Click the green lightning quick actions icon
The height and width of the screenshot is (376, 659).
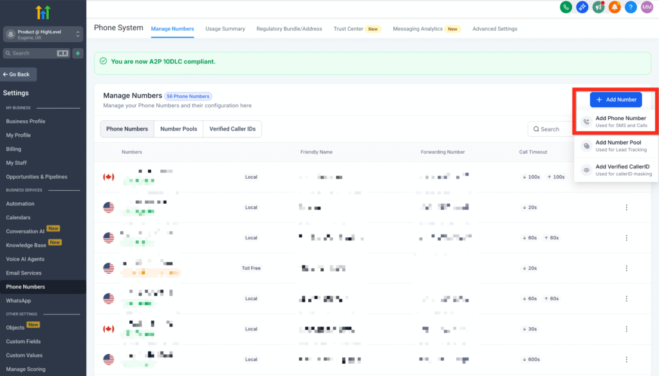tap(79, 53)
